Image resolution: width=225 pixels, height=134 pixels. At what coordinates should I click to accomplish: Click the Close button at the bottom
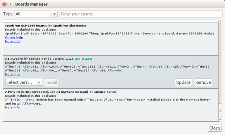point(215,128)
